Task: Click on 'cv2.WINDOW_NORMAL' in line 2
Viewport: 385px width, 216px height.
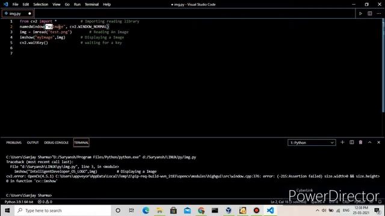Action: coord(88,26)
